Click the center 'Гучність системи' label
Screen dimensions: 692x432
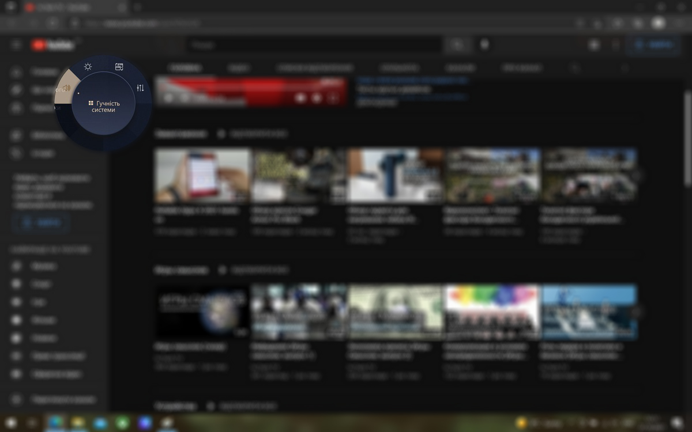(x=104, y=106)
